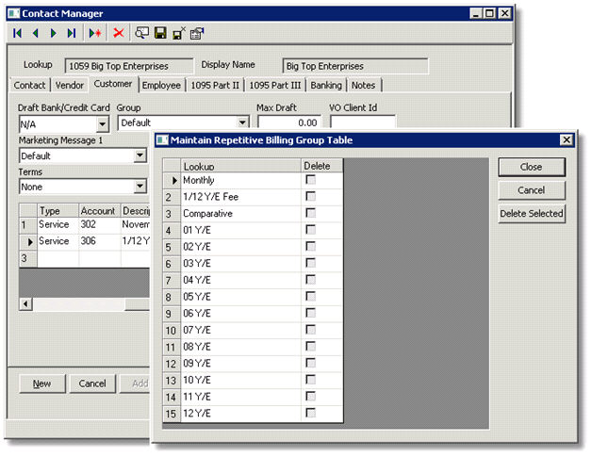Click the Lookup column header

click(x=241, y=166)
